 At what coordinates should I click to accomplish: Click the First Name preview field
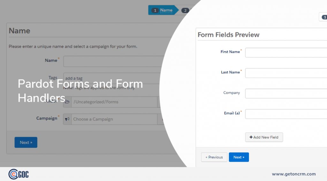[286, 52]
